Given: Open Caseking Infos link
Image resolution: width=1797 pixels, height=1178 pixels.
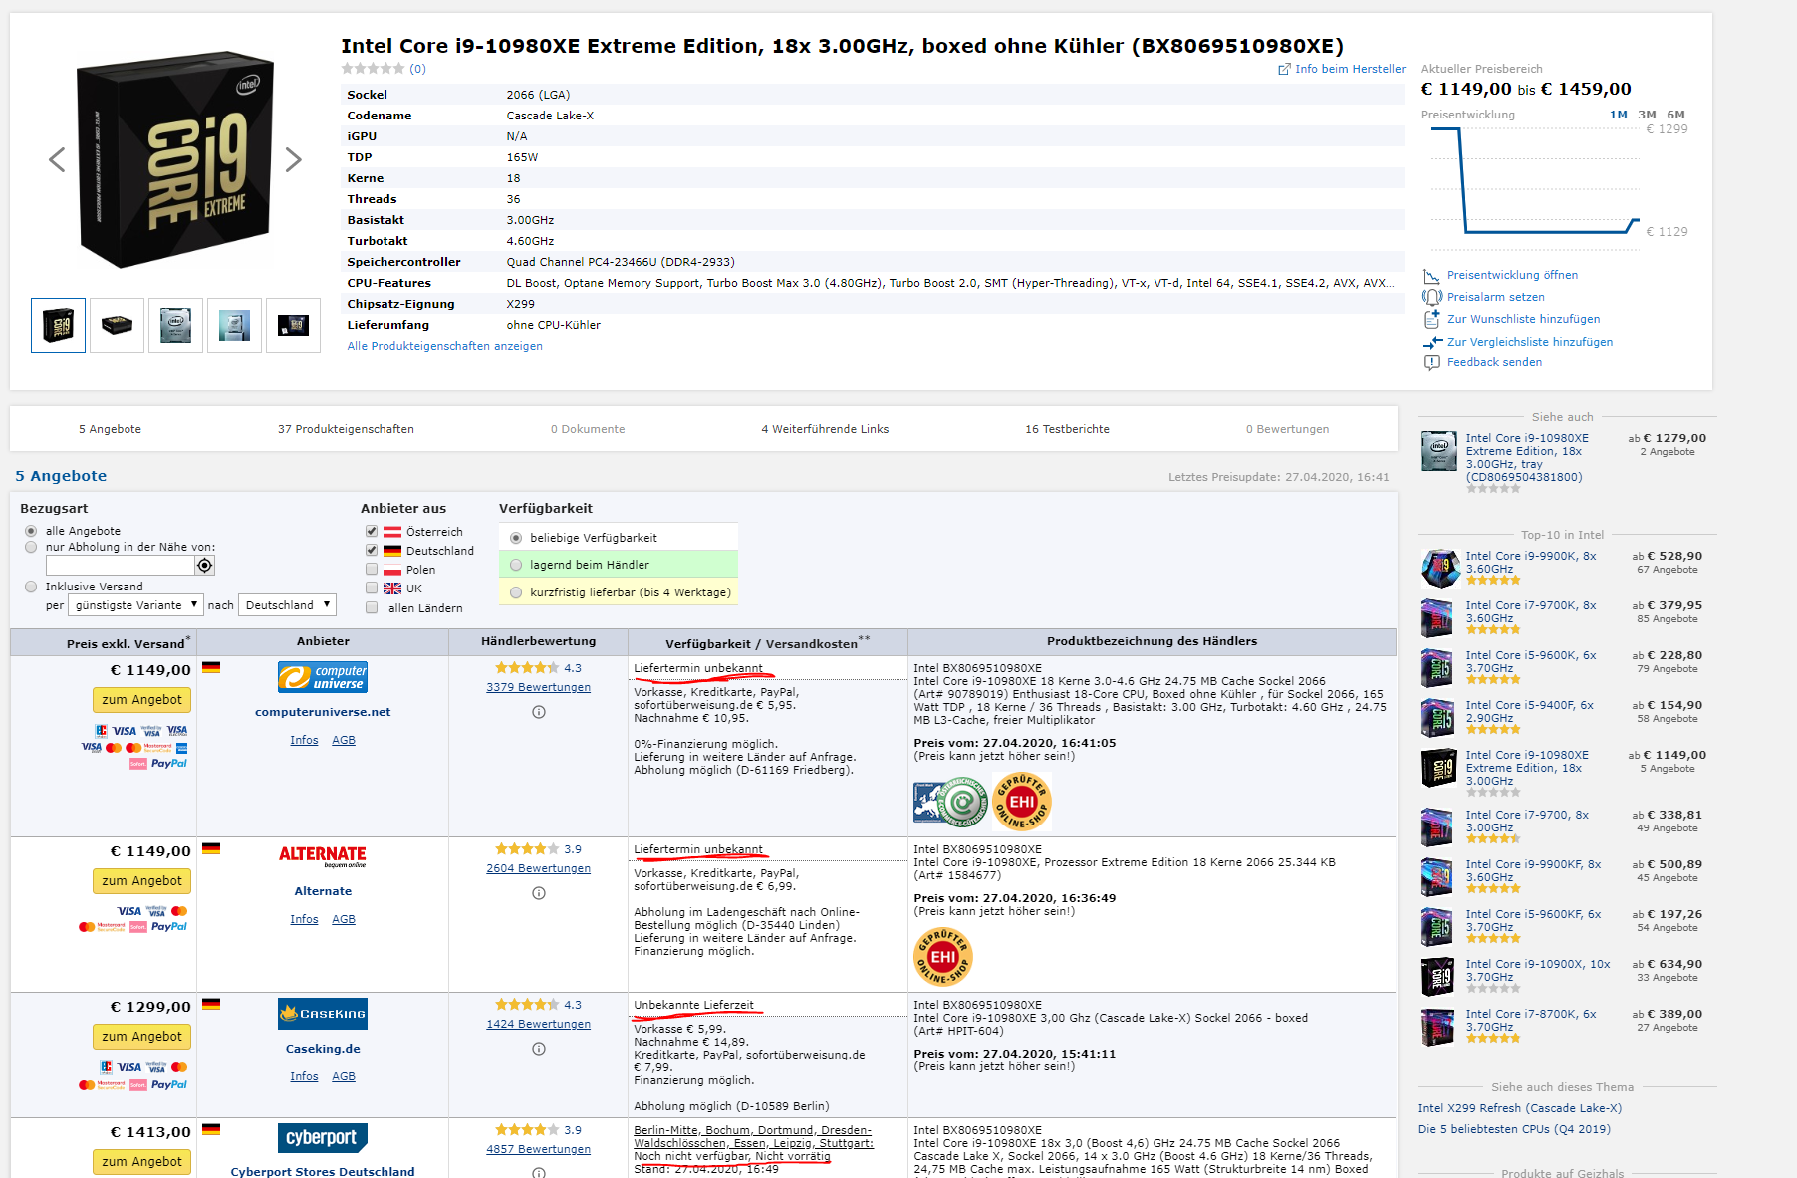Looking at the screenshot, I should (304, 1076).
